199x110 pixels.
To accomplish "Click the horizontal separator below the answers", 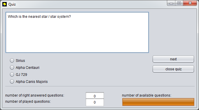I will tap(100, 86).
